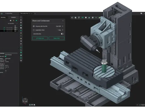Close the open project file tab

click(x=32, y=13)
